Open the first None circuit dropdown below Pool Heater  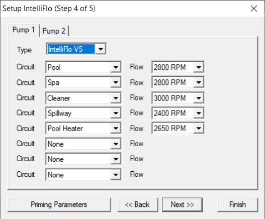(116, 144)
